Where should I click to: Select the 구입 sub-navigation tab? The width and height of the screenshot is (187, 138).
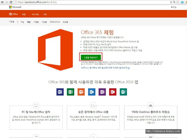click(22, 22)
